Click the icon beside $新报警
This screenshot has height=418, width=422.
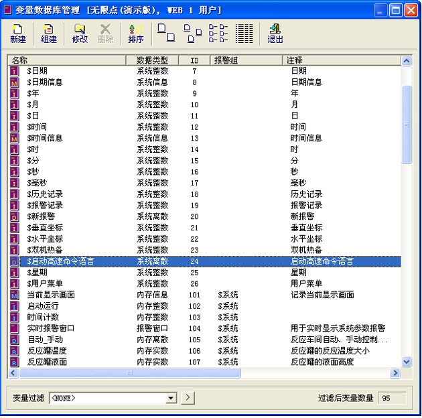(x=14, y=216)
